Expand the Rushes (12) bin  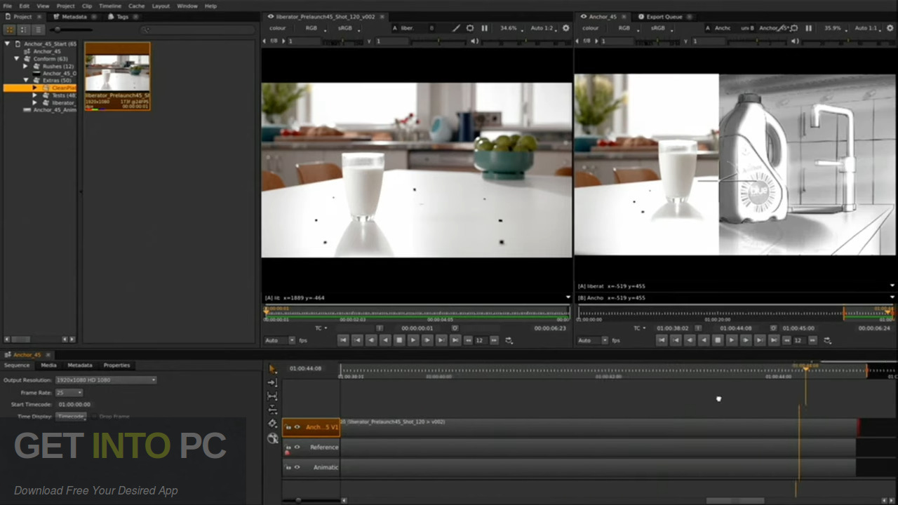coord(26,66)
